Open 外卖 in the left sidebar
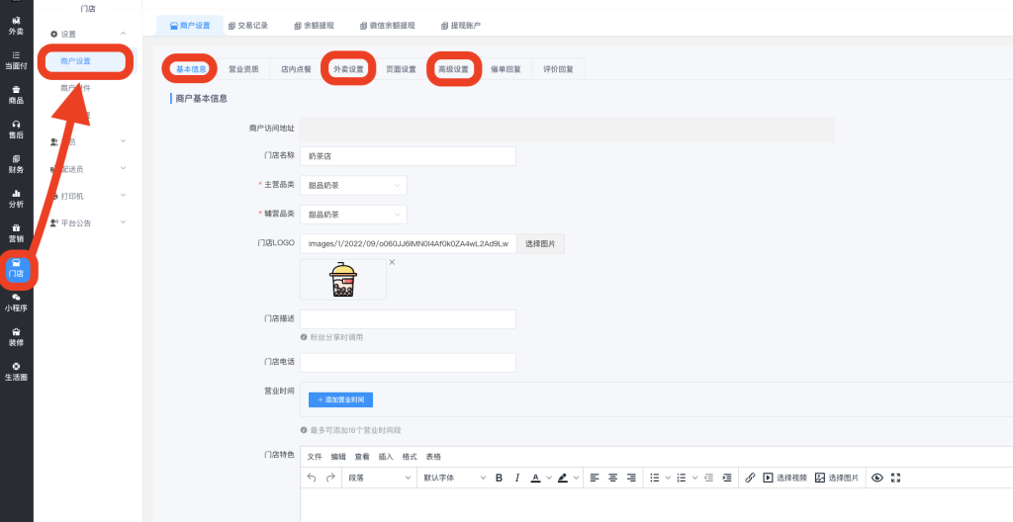This screenshot has width=1013, height=522. coord(16,25)
